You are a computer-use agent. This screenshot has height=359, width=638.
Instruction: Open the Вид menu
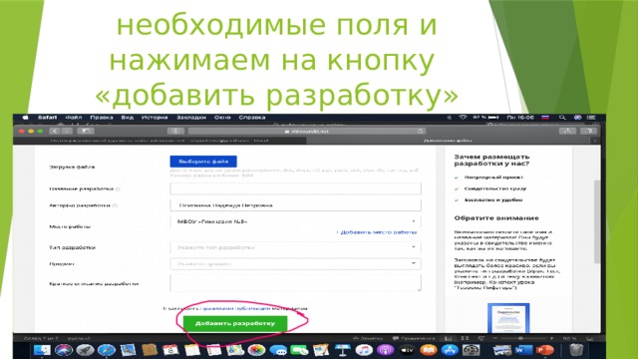(128, 118)
